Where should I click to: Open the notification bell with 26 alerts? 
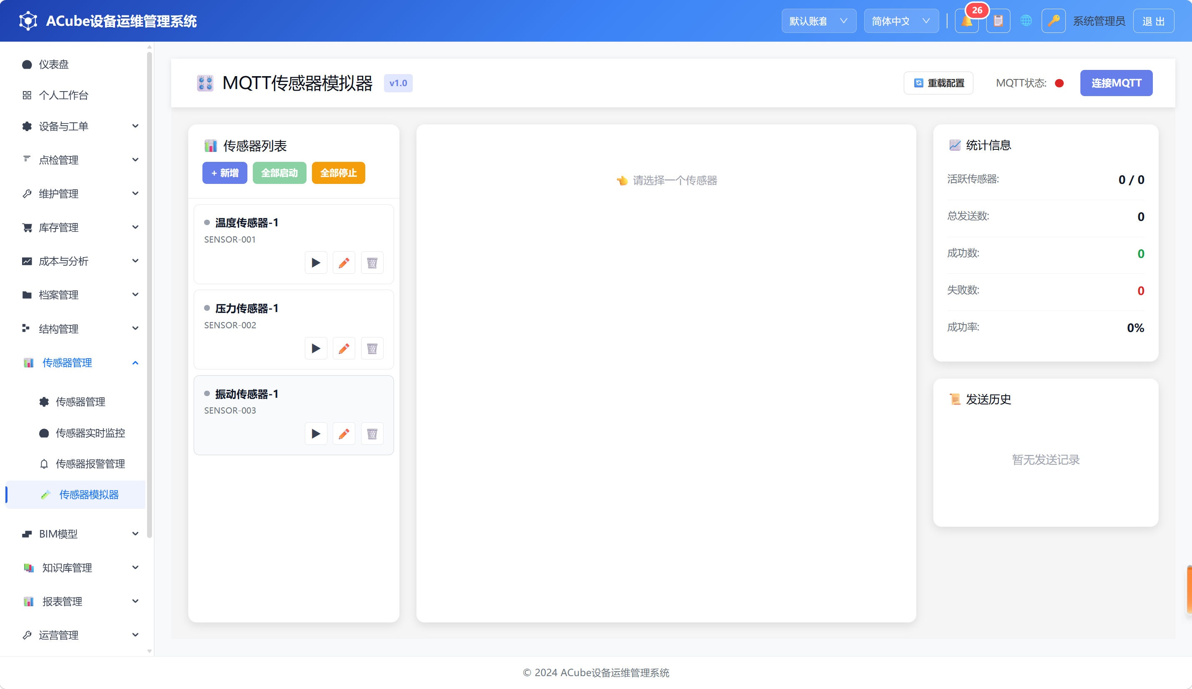pos(966,21)
